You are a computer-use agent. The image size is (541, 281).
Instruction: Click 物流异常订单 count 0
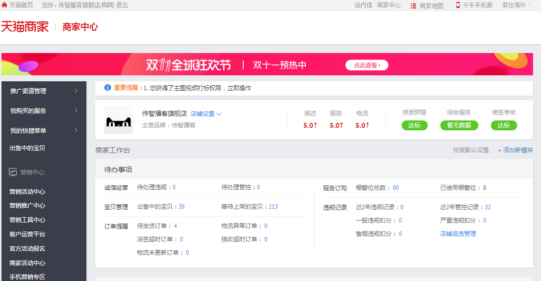tap(266, 225)
